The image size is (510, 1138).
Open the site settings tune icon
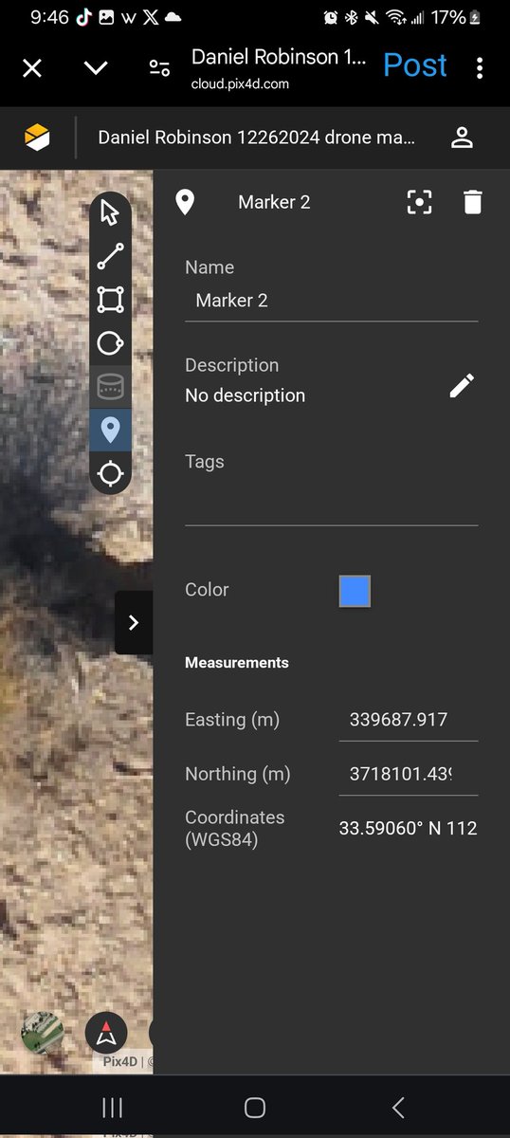coord(159,67)
